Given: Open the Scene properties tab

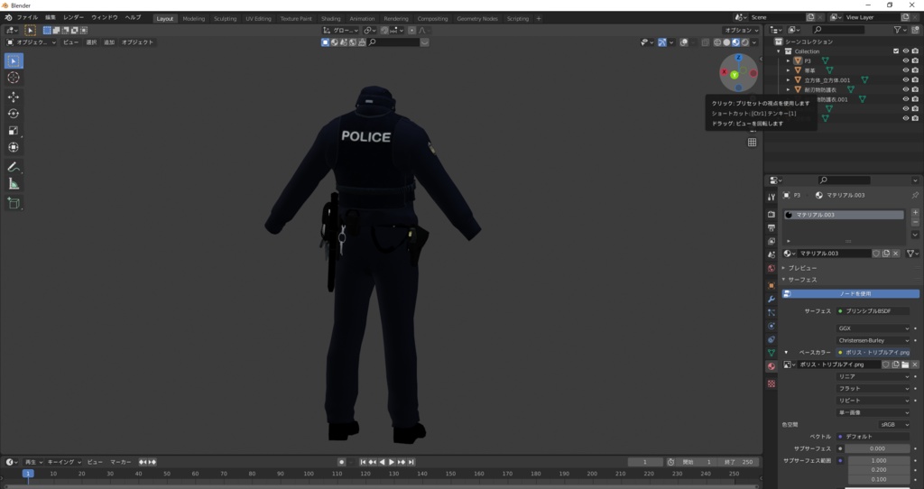Looking at the screenshot, I should click(772, 255).
